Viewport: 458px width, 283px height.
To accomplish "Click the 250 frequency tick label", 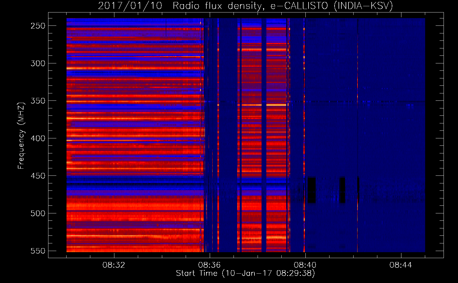I will click(38, 26).
